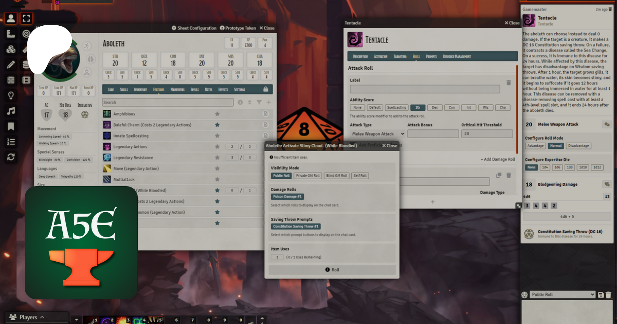This screenshot has width=617, height=324.
Task: Switch to the Spells tab
Action: 194,89
